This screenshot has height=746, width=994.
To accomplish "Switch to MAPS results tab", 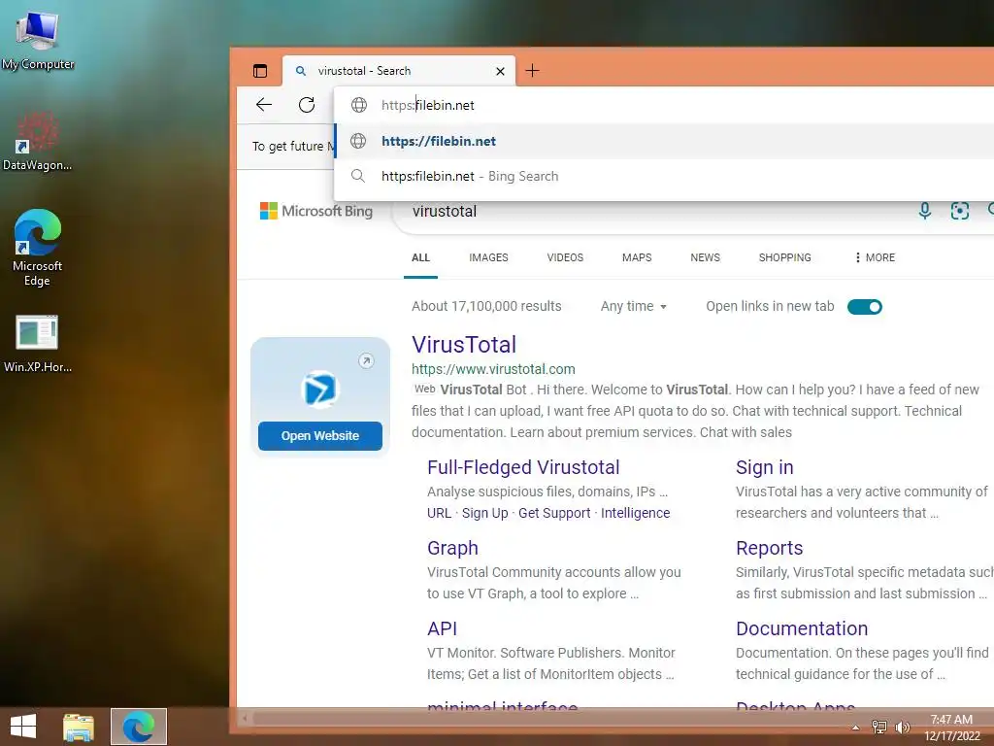I will coord(637,257).
